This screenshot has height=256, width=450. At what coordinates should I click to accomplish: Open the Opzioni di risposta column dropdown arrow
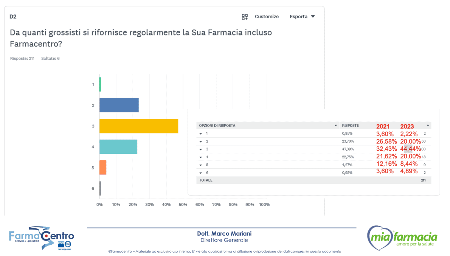(x=335, y=126)
